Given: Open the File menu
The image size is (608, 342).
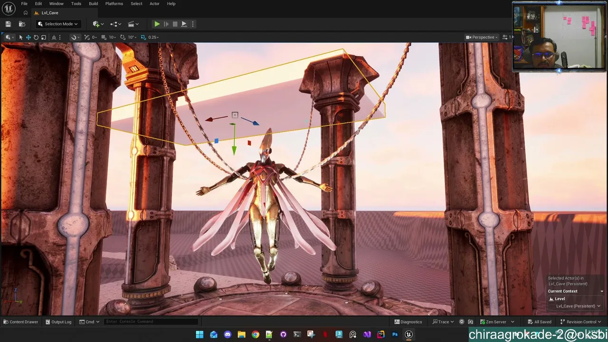Looking at the screenshot, I should click(x=24, y=4).
